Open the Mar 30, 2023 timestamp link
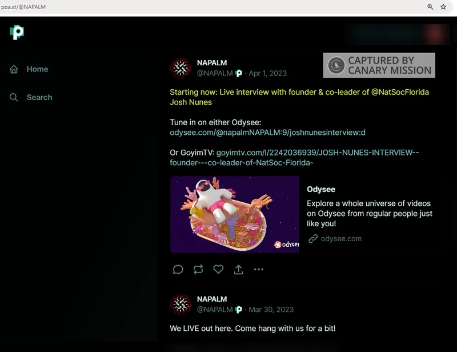This screenshot has width=457, height=352. coord(271,309)
